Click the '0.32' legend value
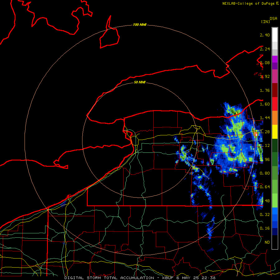This screenshot has height=280, width=280. coord(265,215)
